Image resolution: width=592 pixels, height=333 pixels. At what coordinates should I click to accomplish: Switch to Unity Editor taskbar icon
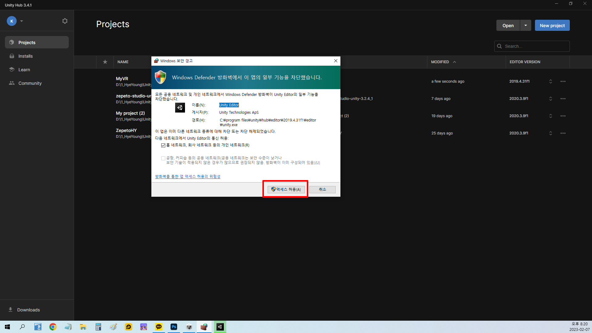220,327
